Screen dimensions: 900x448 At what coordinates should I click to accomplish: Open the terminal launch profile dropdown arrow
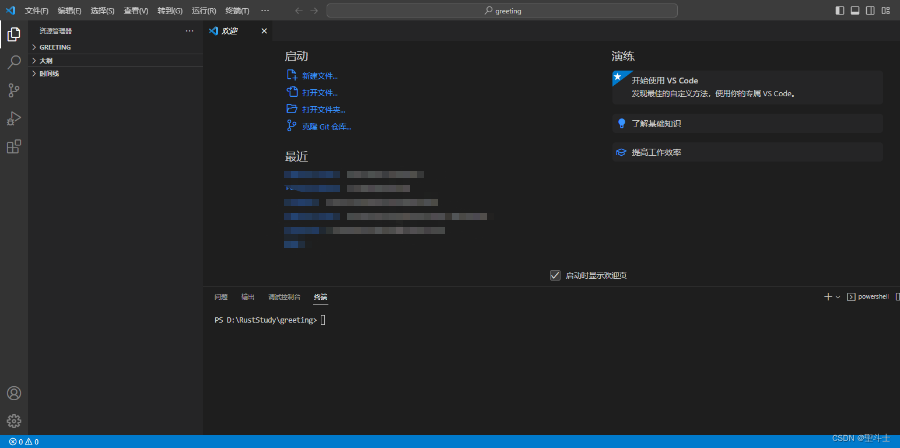click(x=838, y=297)
